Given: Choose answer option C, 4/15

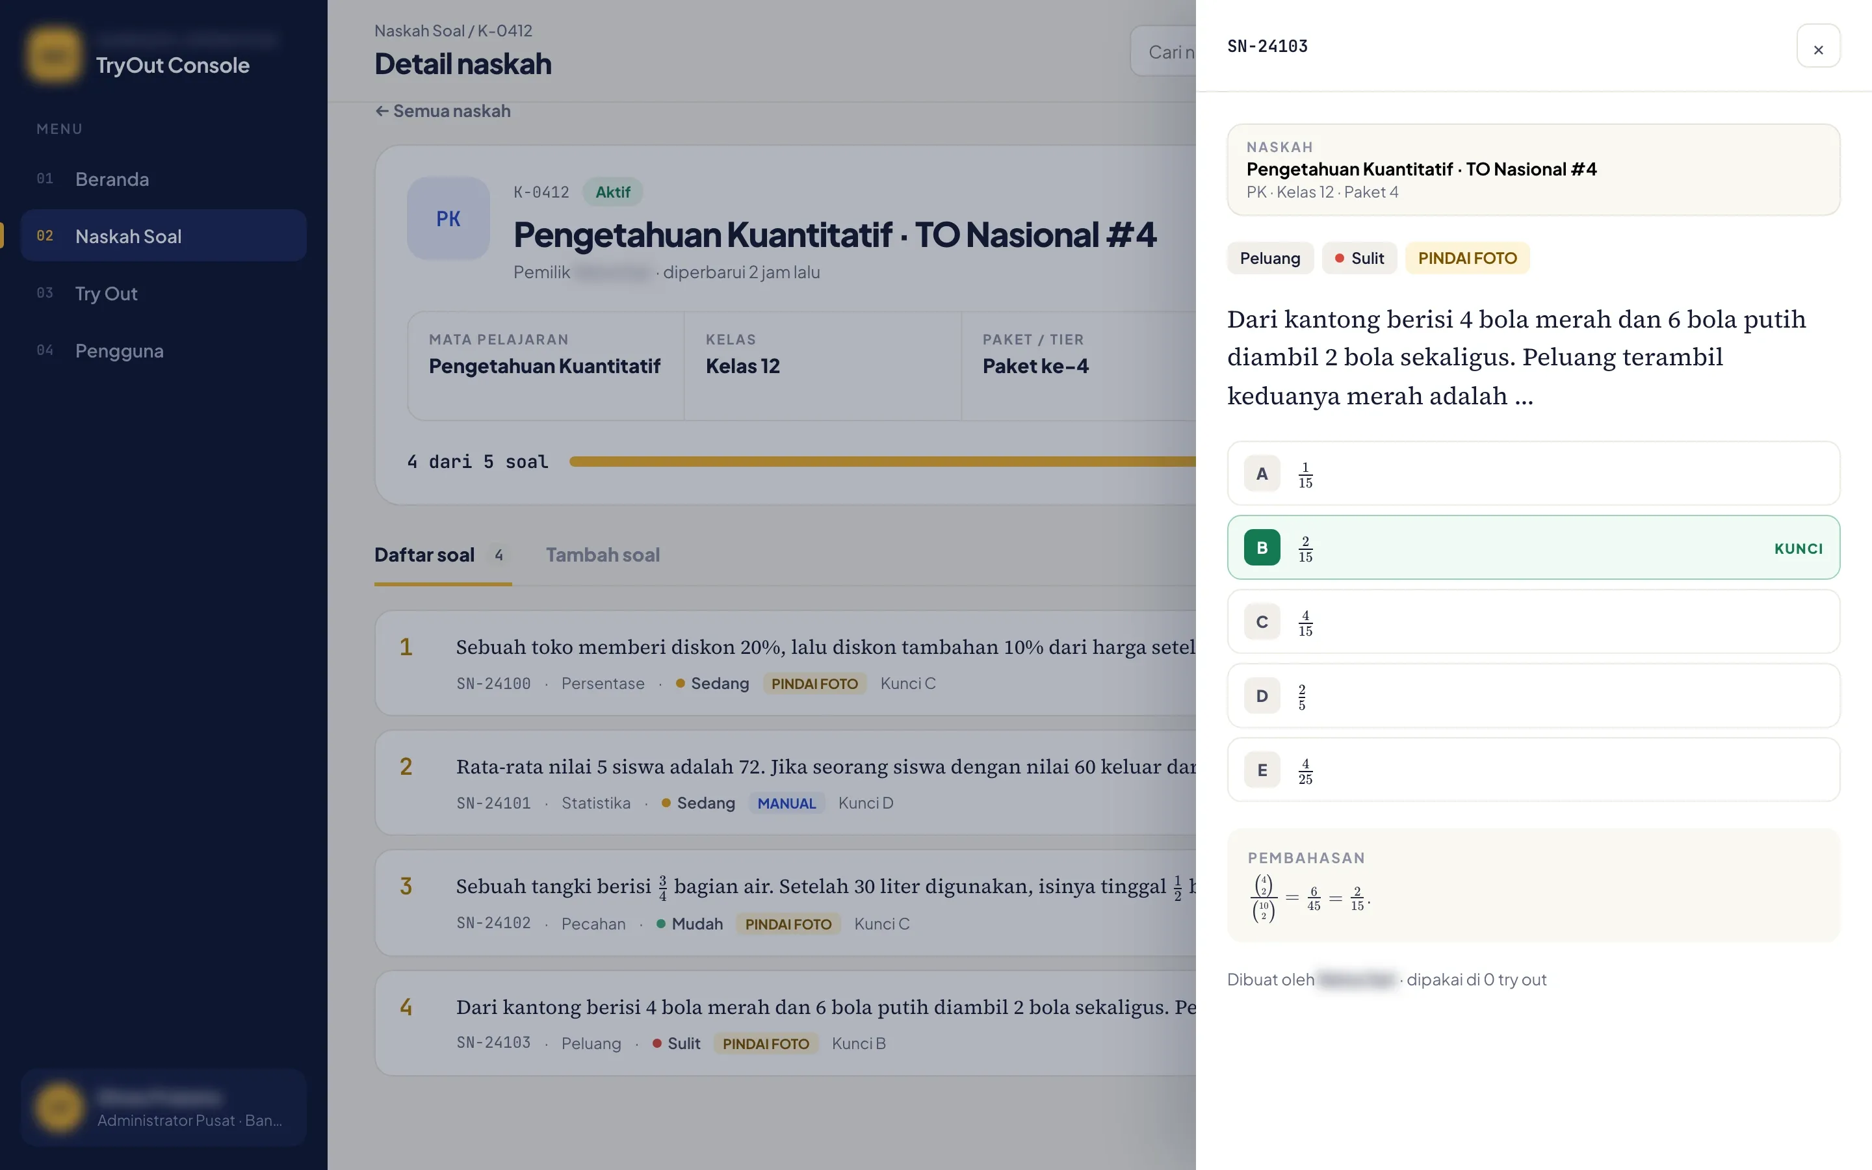Looking at the screenshot, I should tap(1533, 622).
